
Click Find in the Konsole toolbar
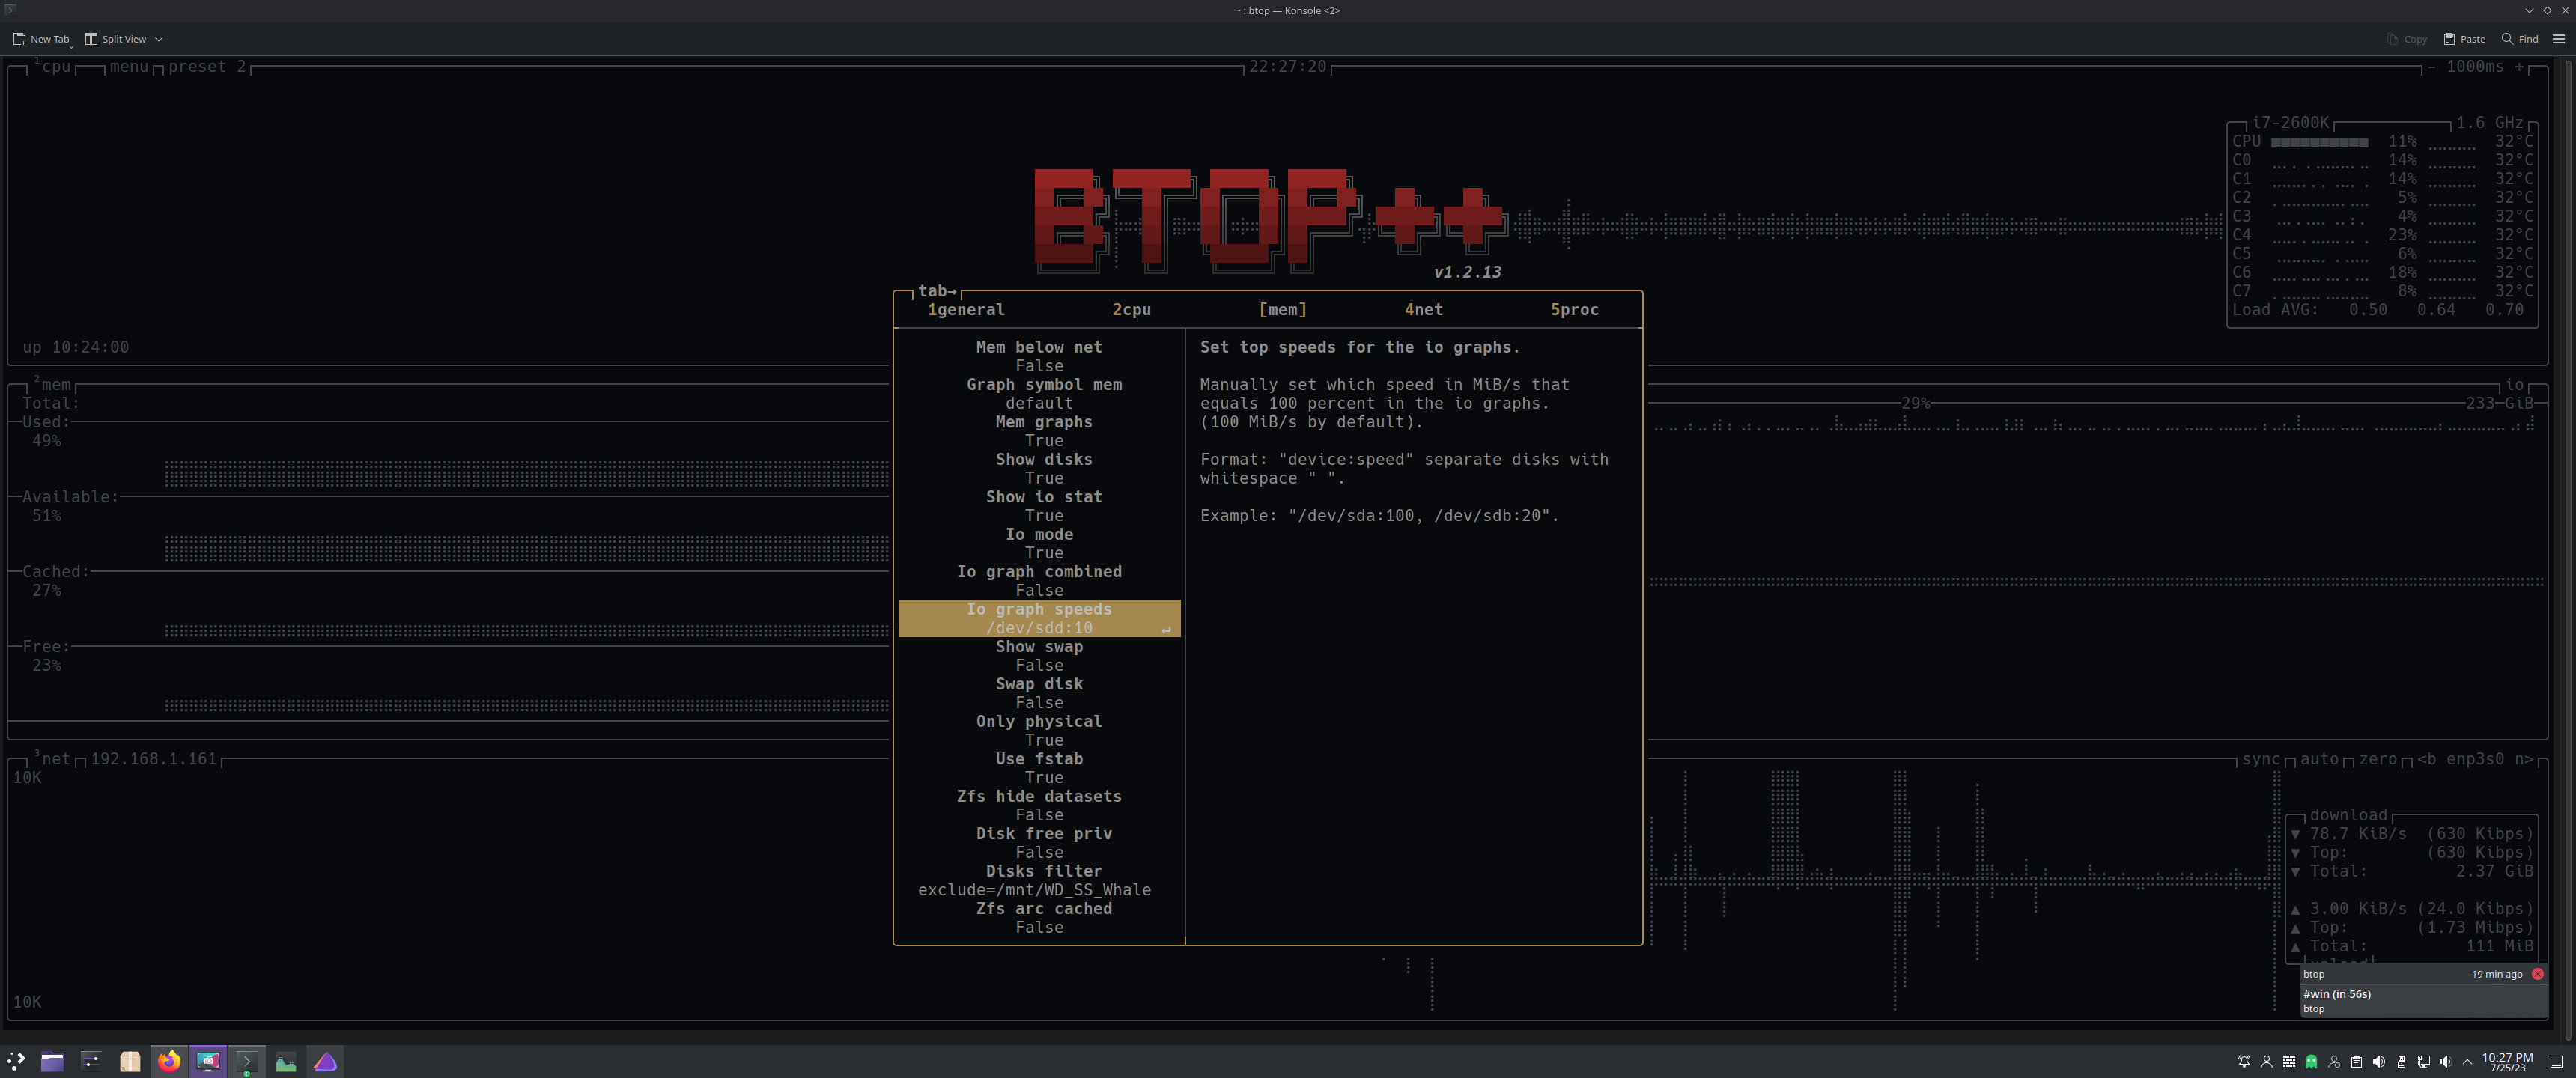tap(2520, 39)
